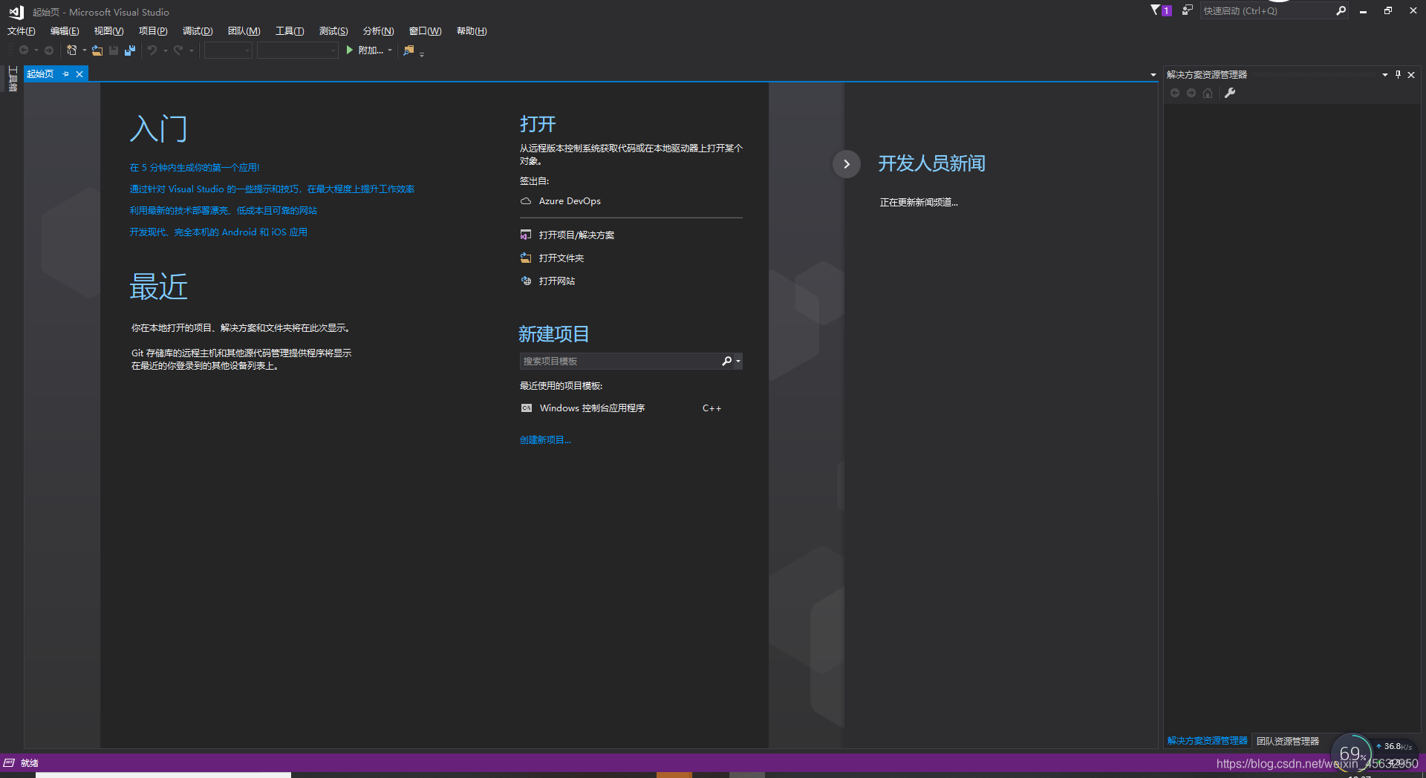Click the Send Feedback person icon
This screenshot has width=1426, height=778.
pos(1187,10)
